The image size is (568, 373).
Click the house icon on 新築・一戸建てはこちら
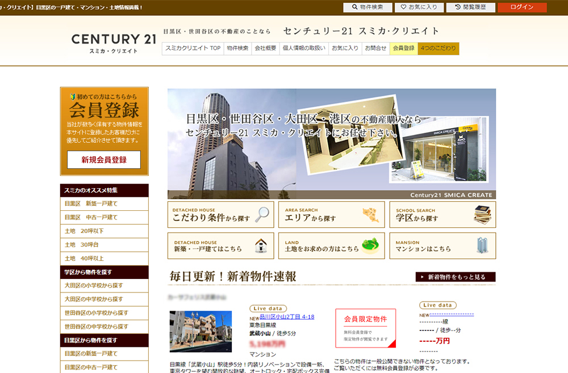point(261,246)
